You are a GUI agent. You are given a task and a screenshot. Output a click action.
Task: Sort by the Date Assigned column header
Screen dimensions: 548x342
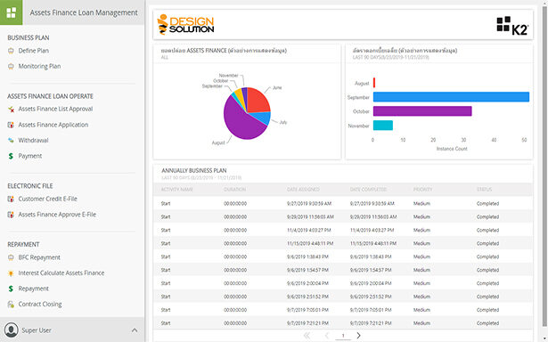(303, 190)
